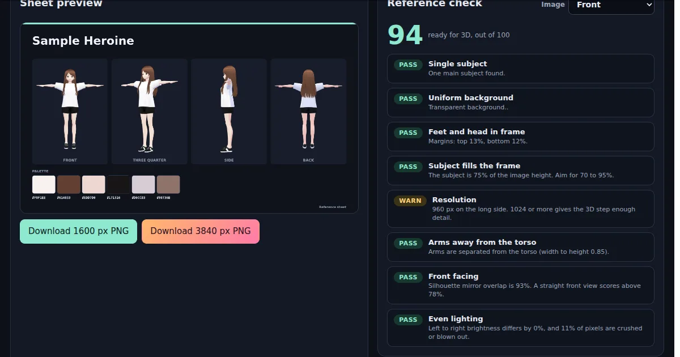
Task: Click the 'Sample Heroine' sheet title
Action: [83, 41]
